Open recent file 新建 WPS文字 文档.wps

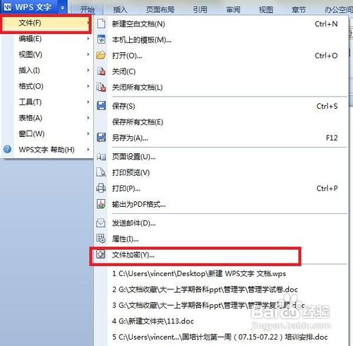(x=221, y=273)
